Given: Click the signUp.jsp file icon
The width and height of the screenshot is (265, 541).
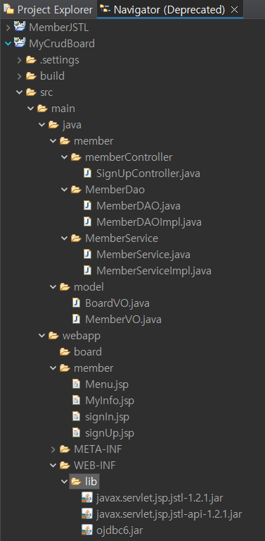Looking at the screenshot, I should tap(77, 432).
